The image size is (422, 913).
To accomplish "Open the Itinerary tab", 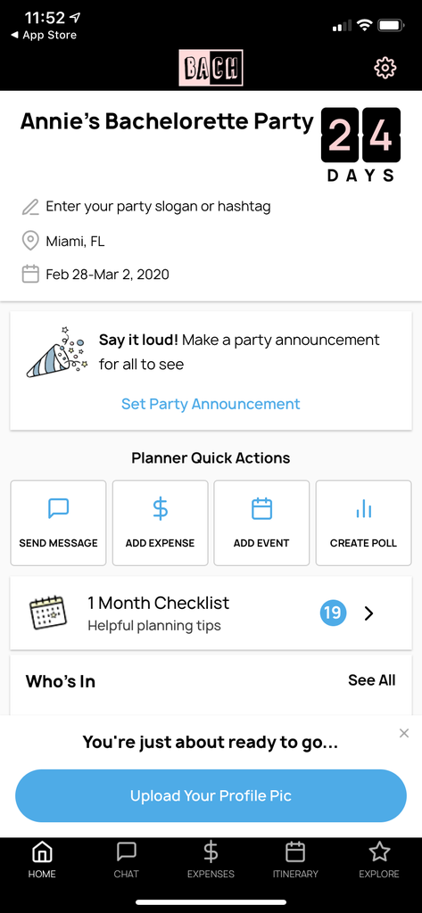I will pos(295,860).
